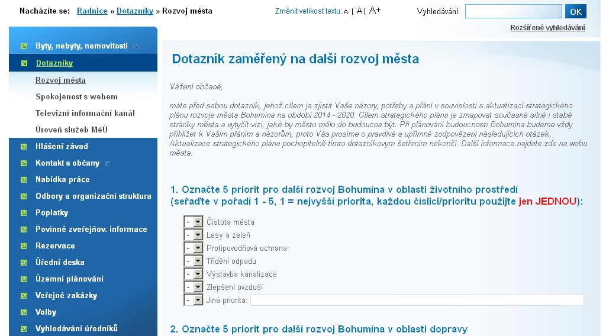Open priority dropdown for Protipovodňová ochrana

pyautogui.click(x=194, y=248)
